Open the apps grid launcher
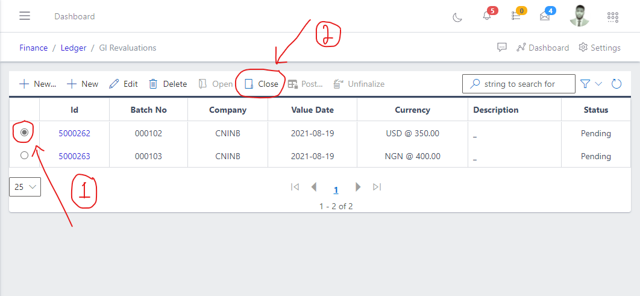Image resolution: width=640 pixels, height=296 pixels. pyautogui.click(x=613, y=17)
